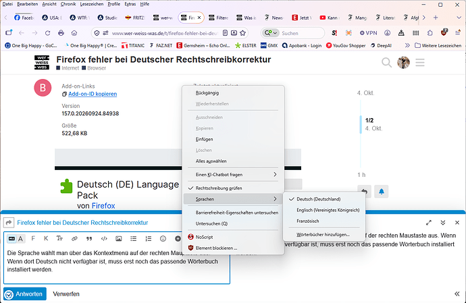Click Verwerfen to discard reply

(66, 294)
